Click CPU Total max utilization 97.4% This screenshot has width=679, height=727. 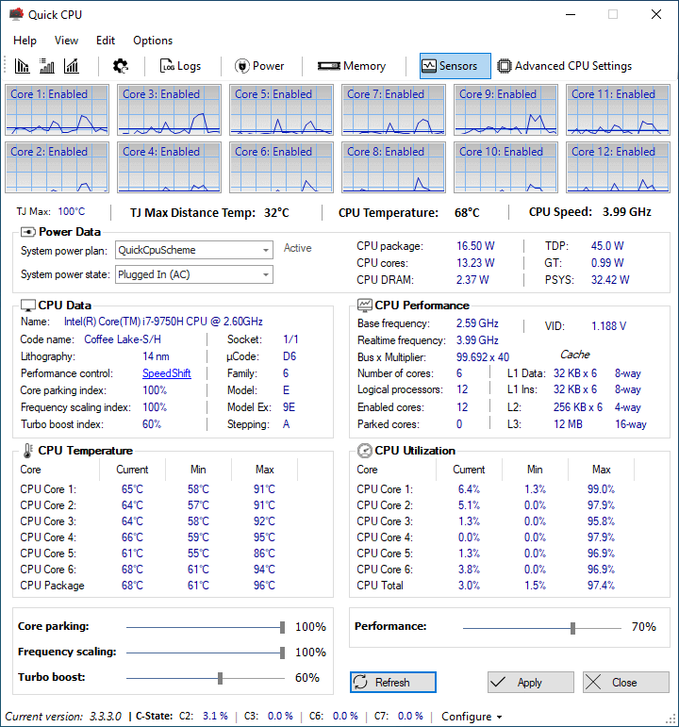(x=601, y=586)
